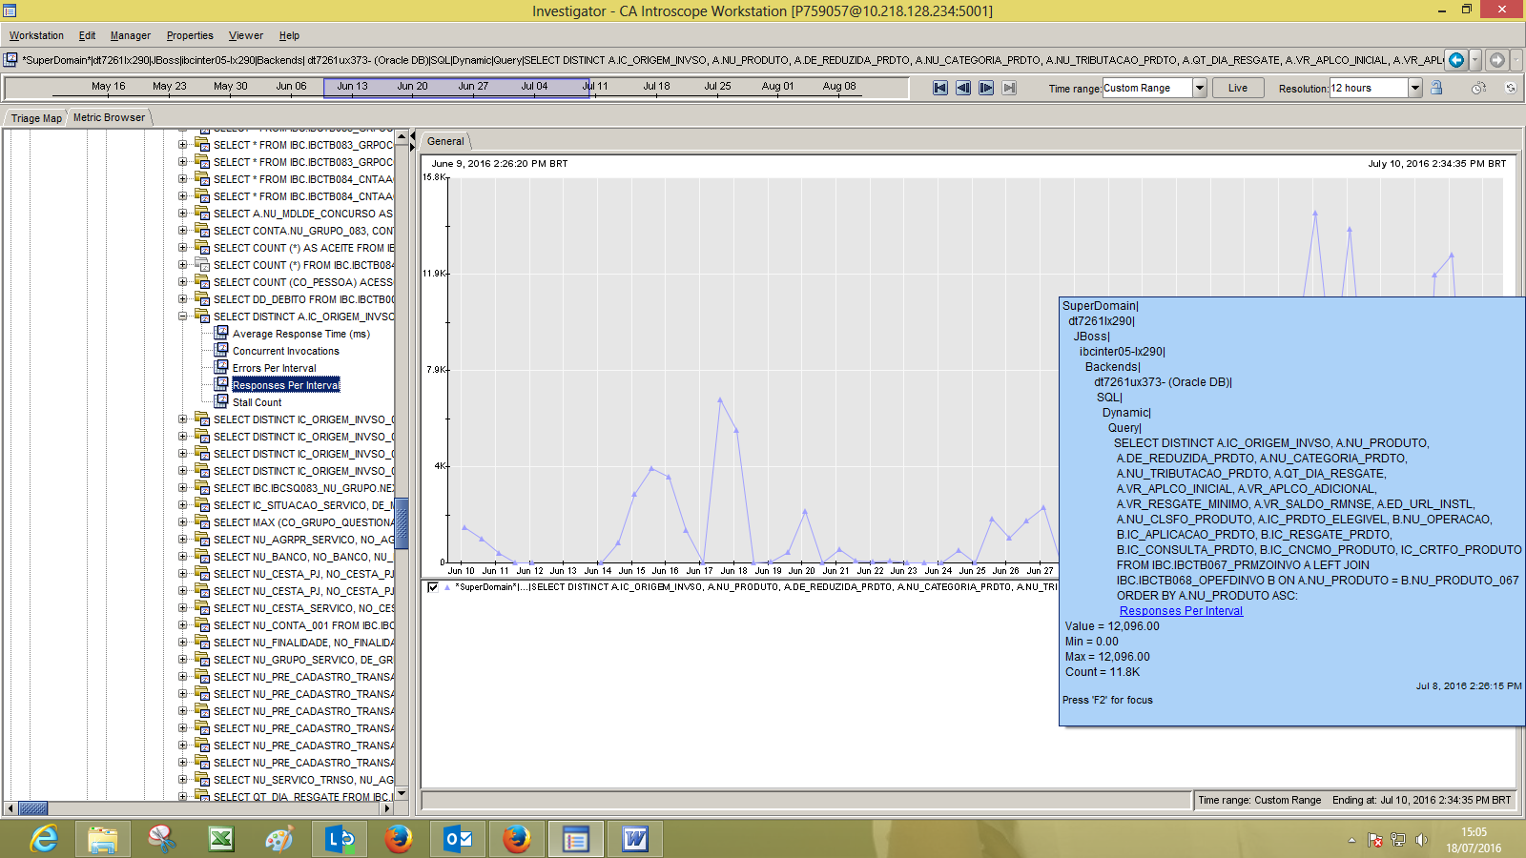Click the padlock icon to lock time range

click(1437, 87)
